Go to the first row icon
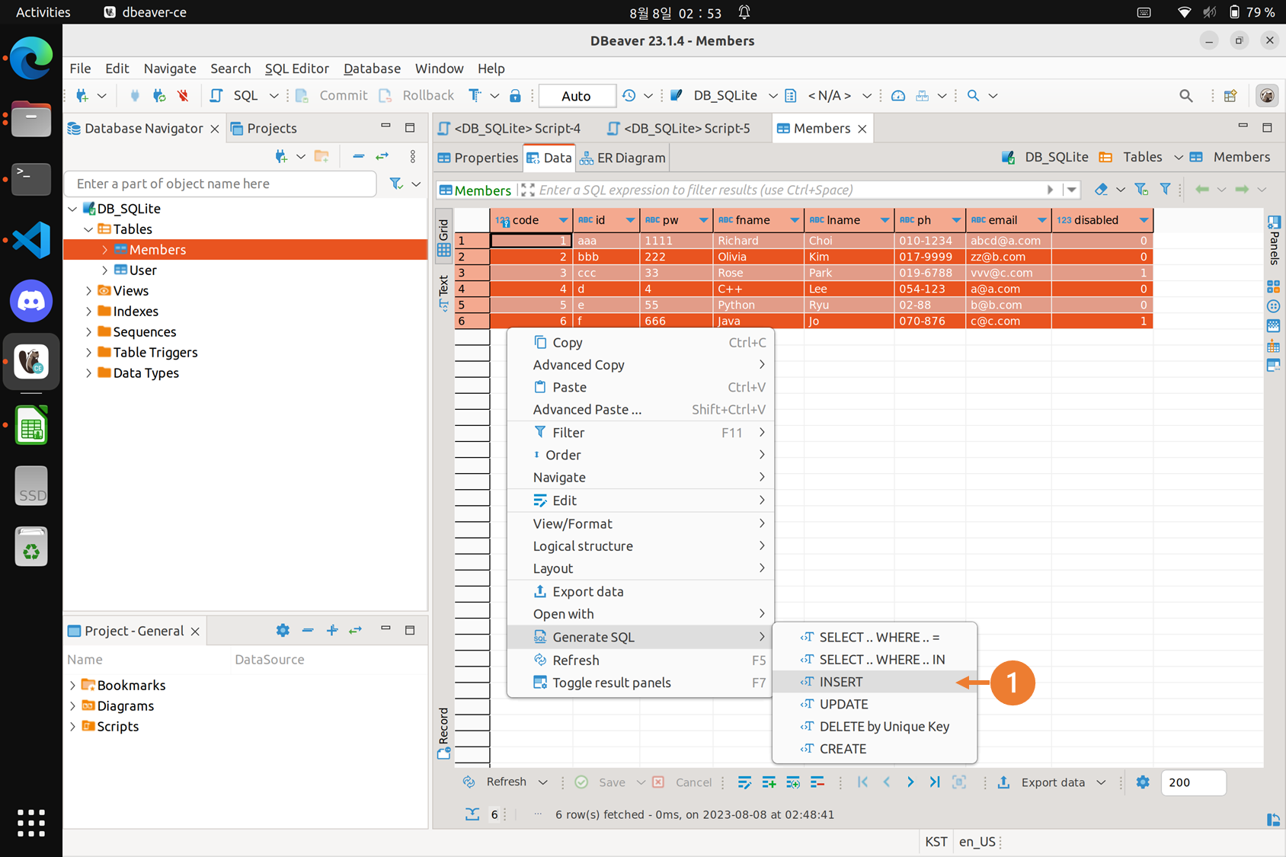Viewport: 1286px width, 857px height. [x=862, y=782]
